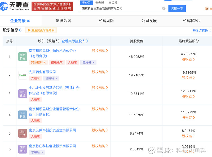This screenshot has width=212, height=157.
Task: Open 股权结构 for 南京科恩里斯生物技术 row
Action: [x=100, y=51]
